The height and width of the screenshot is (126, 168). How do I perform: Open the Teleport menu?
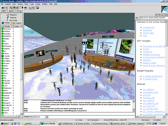(x=8, y=4)
